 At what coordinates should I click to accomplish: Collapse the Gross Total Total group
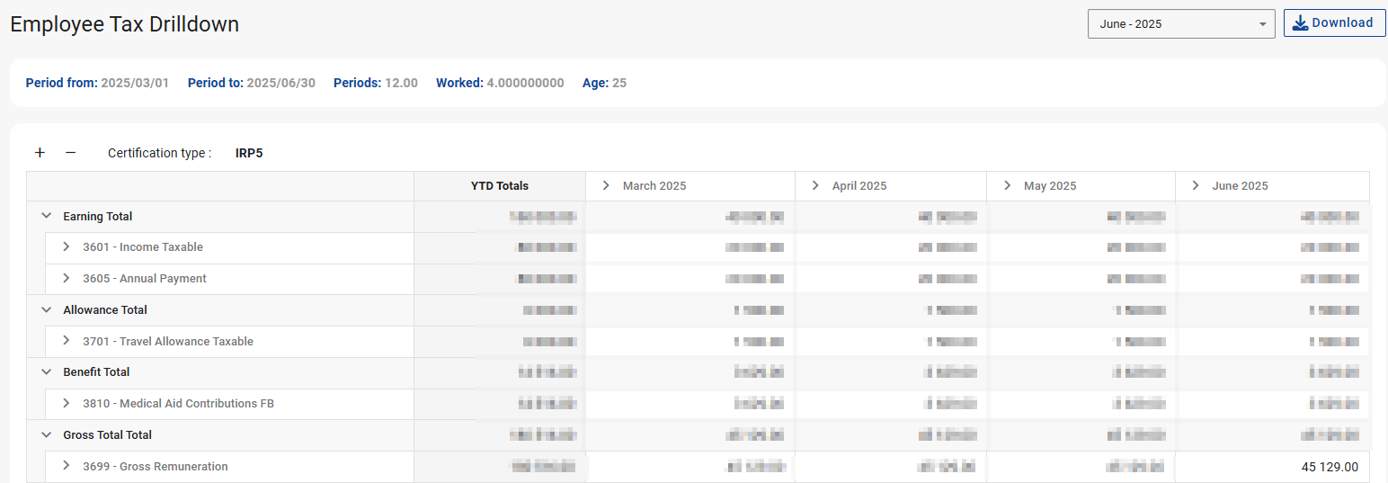tap(46, 435)
